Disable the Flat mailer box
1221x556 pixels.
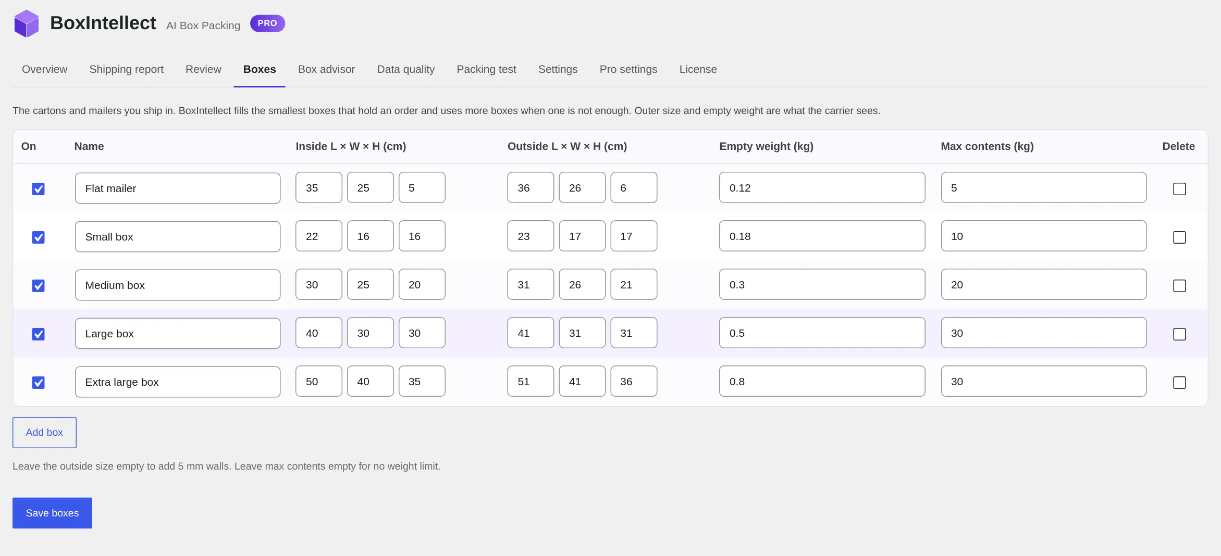pyautogui.click(x=38, y=188)
